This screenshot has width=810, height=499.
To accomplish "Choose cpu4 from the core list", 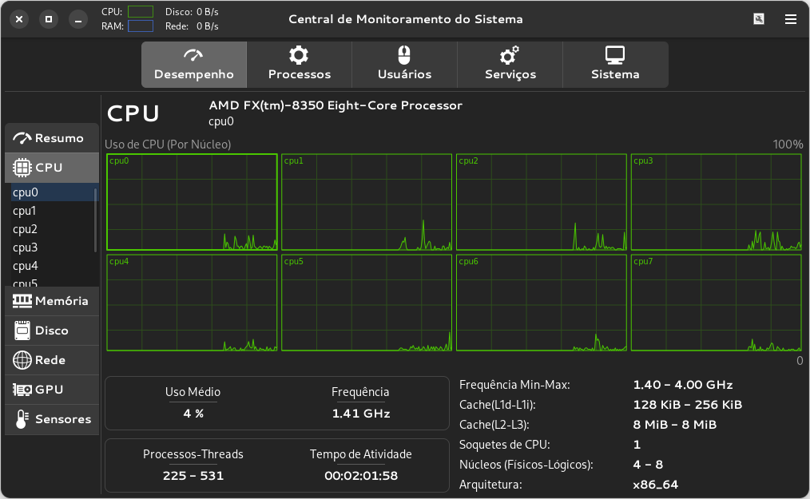I will [52, 266].
